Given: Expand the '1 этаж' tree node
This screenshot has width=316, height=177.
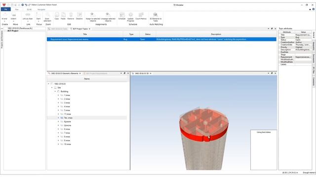Looking at the screenshot, I should pyautogui.click(x=58, y=95).
